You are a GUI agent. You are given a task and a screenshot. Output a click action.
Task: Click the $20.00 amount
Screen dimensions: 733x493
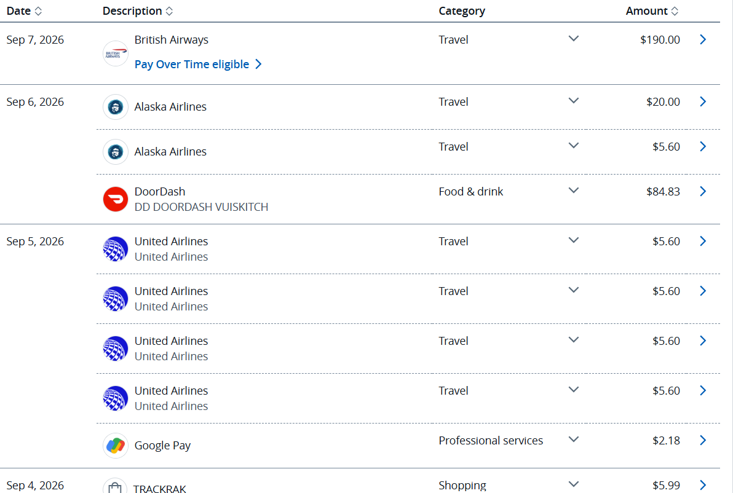(x=663, y=102)
